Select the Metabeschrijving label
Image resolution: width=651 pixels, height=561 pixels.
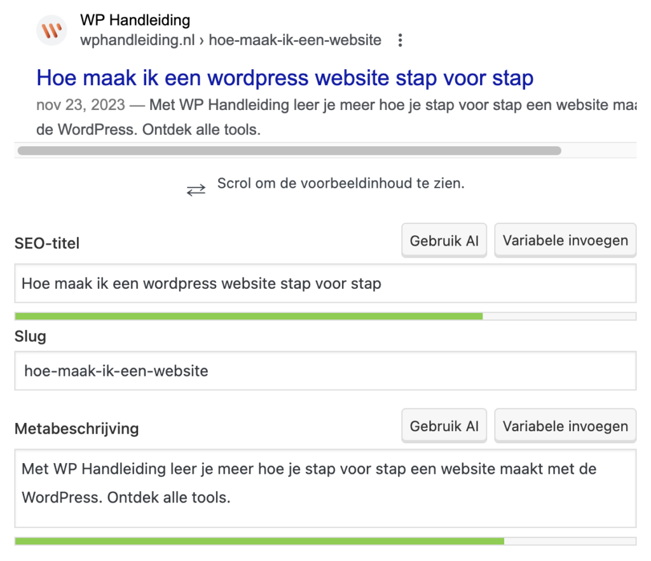pyautogui.click(x=76, y=429)
